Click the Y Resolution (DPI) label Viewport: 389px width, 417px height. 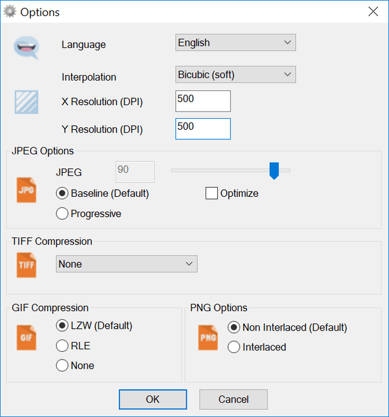102,130
